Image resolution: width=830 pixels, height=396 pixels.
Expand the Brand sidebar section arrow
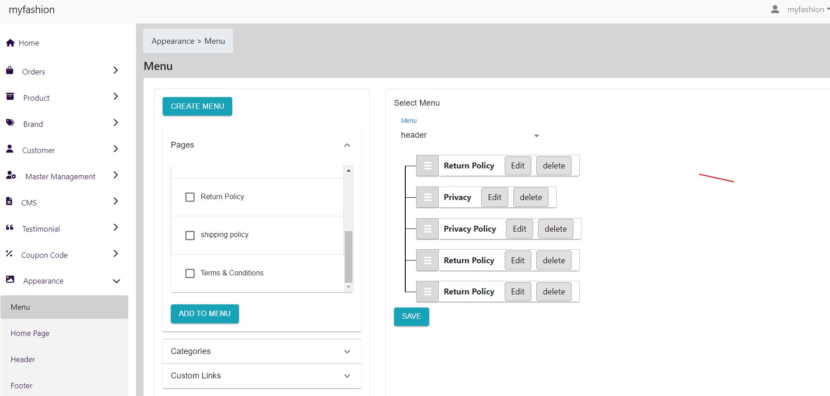click(x=116, y=123)
